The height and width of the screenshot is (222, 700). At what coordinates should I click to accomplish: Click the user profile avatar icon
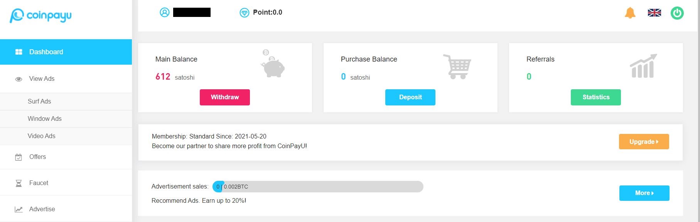(165, 12)
